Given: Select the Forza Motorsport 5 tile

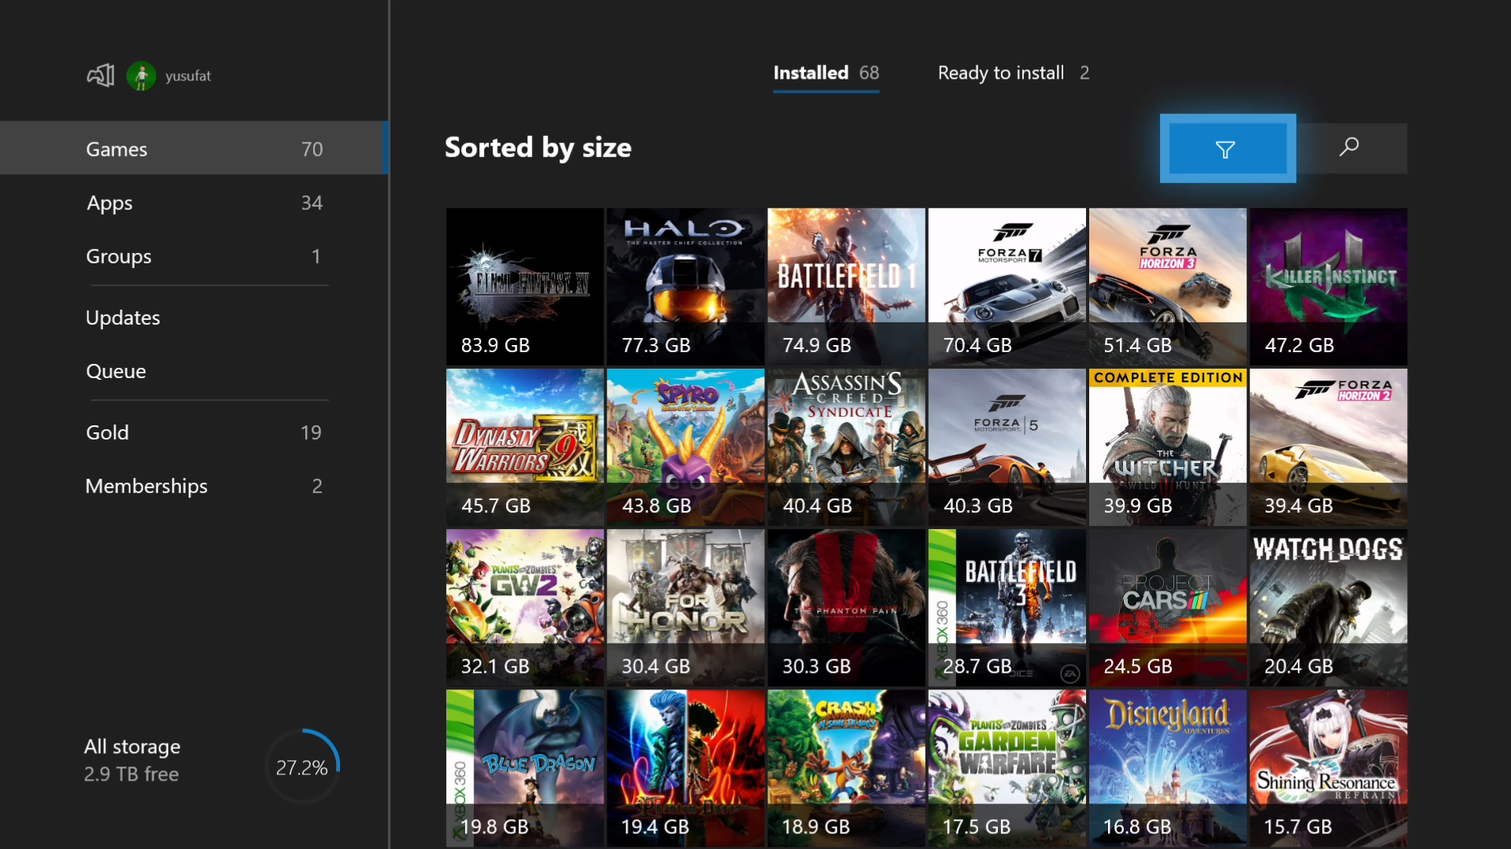Looking at the screenshot, I should [1007, 447].
